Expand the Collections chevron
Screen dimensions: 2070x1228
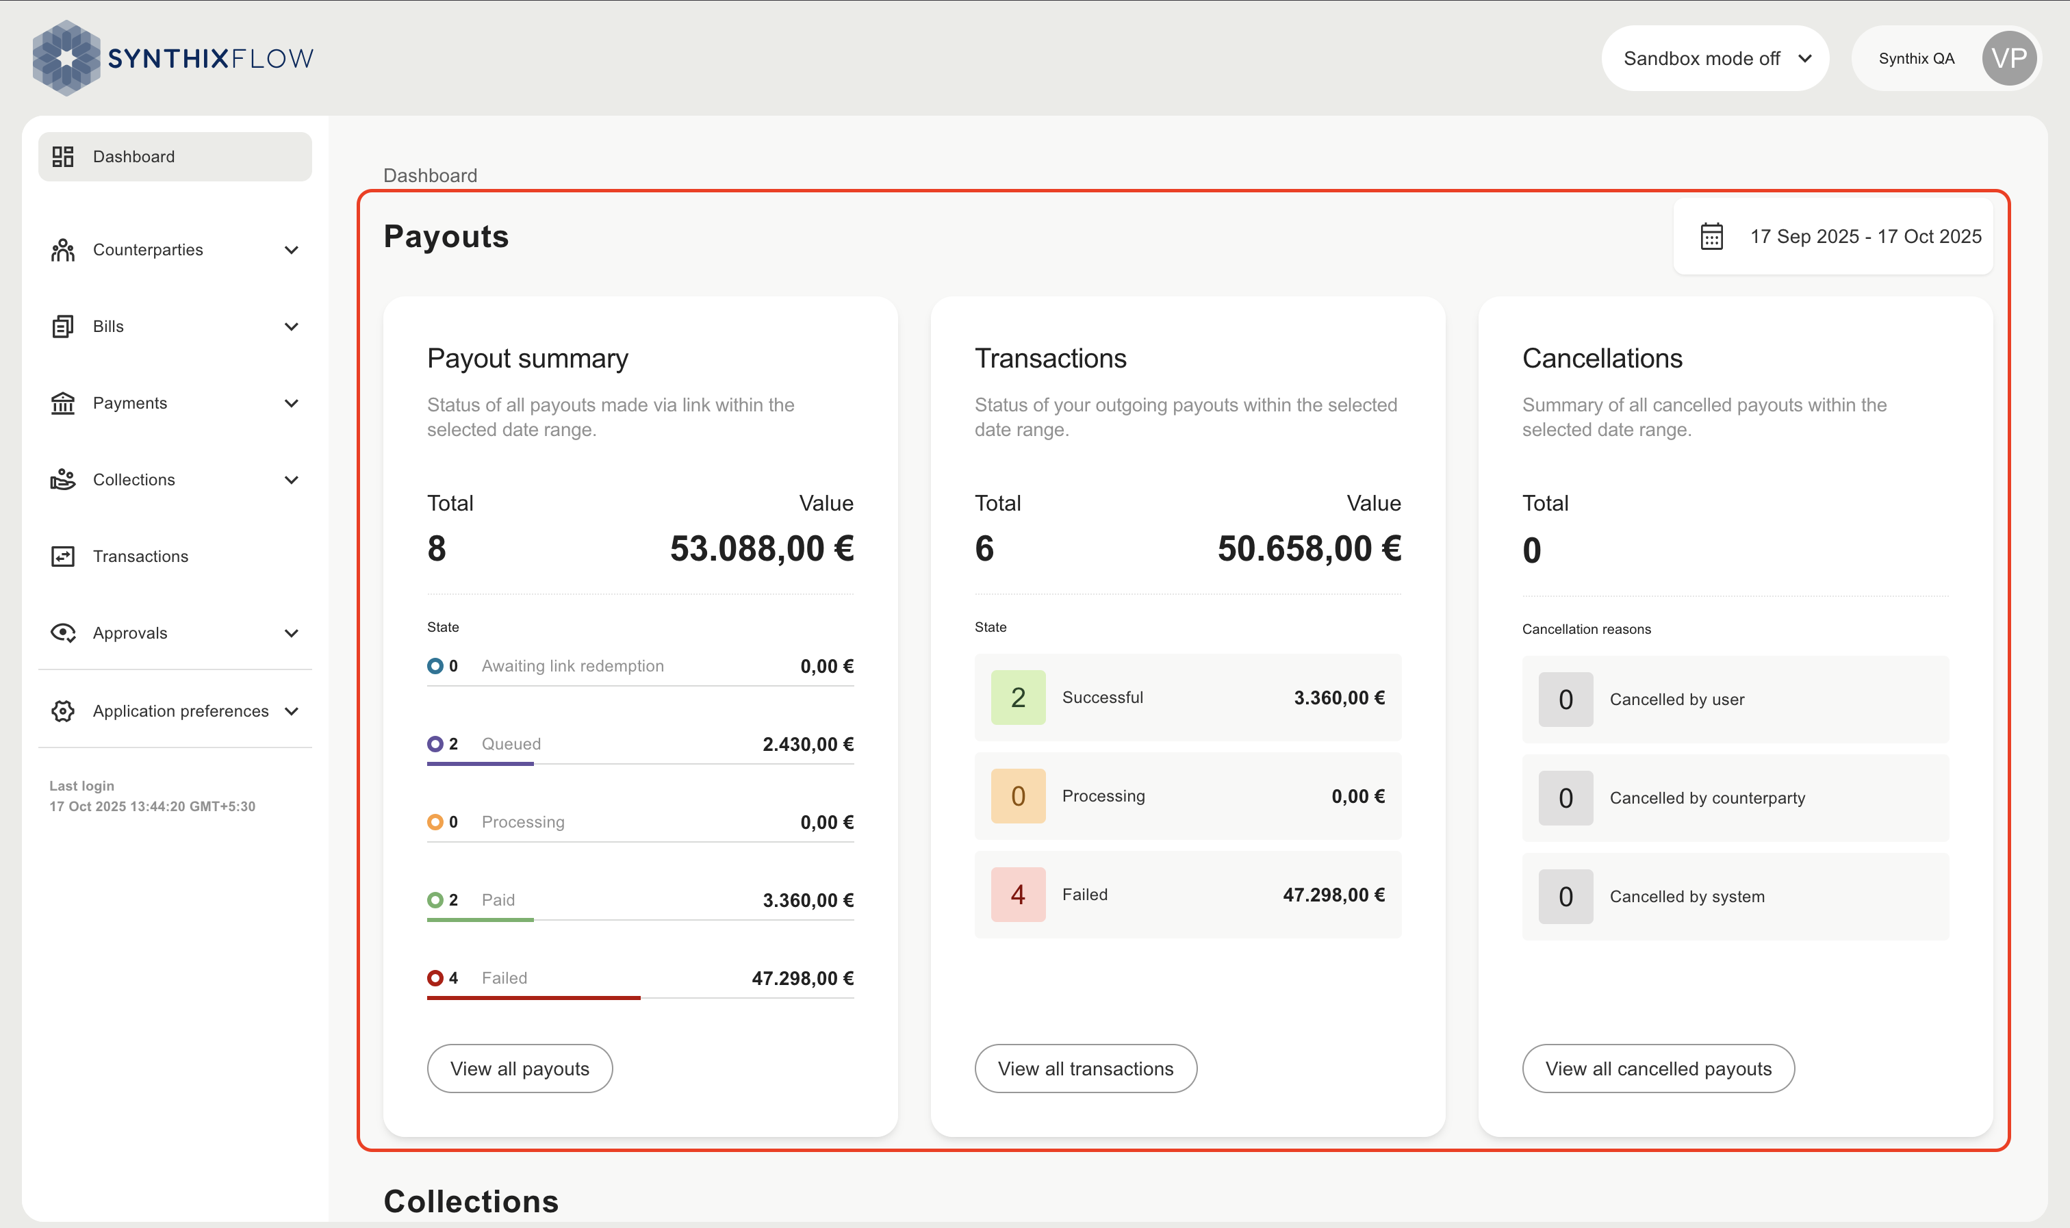(x=291, y=480)
